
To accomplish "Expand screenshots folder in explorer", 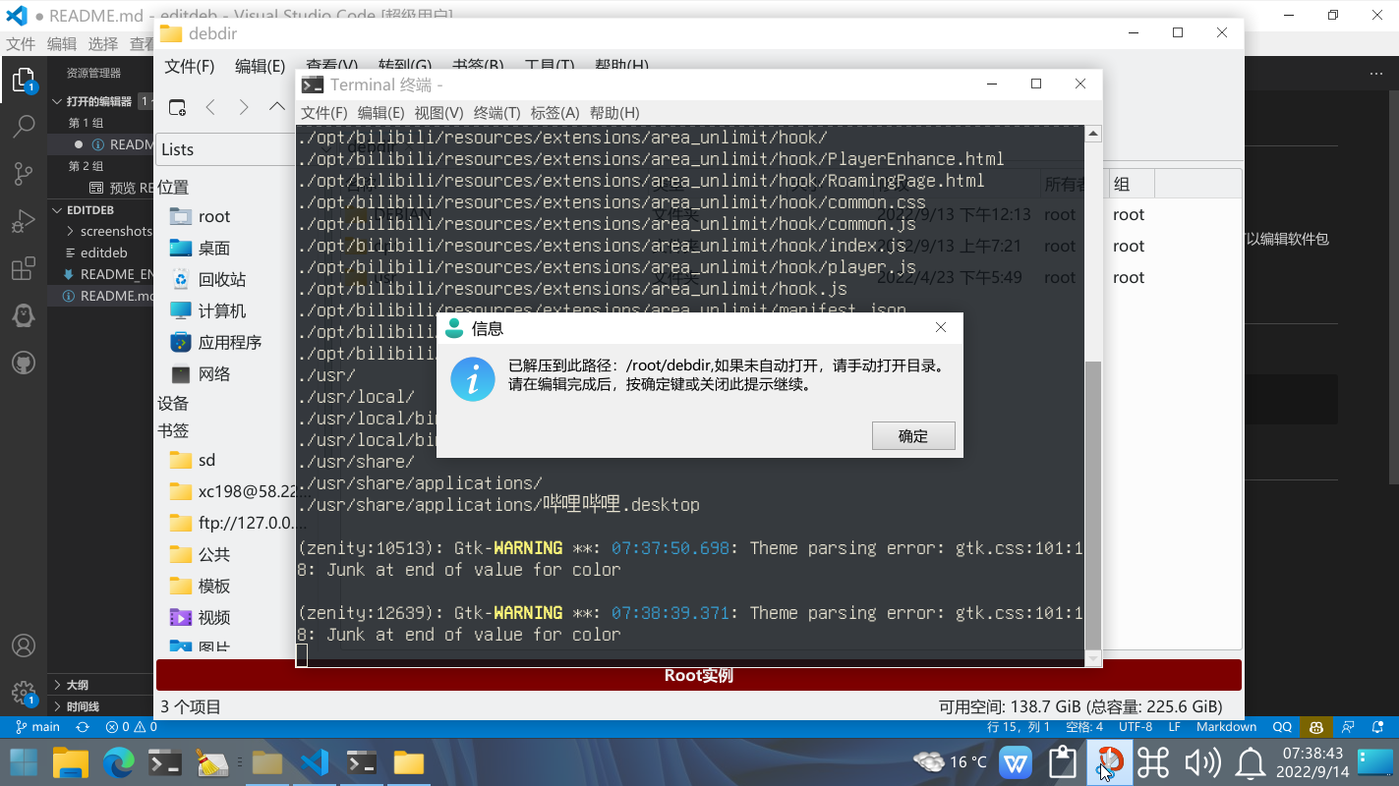I will click(x=108, y=231).
